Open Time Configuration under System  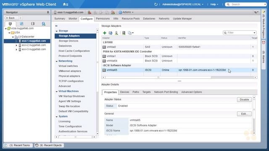[x=70, y=126]
